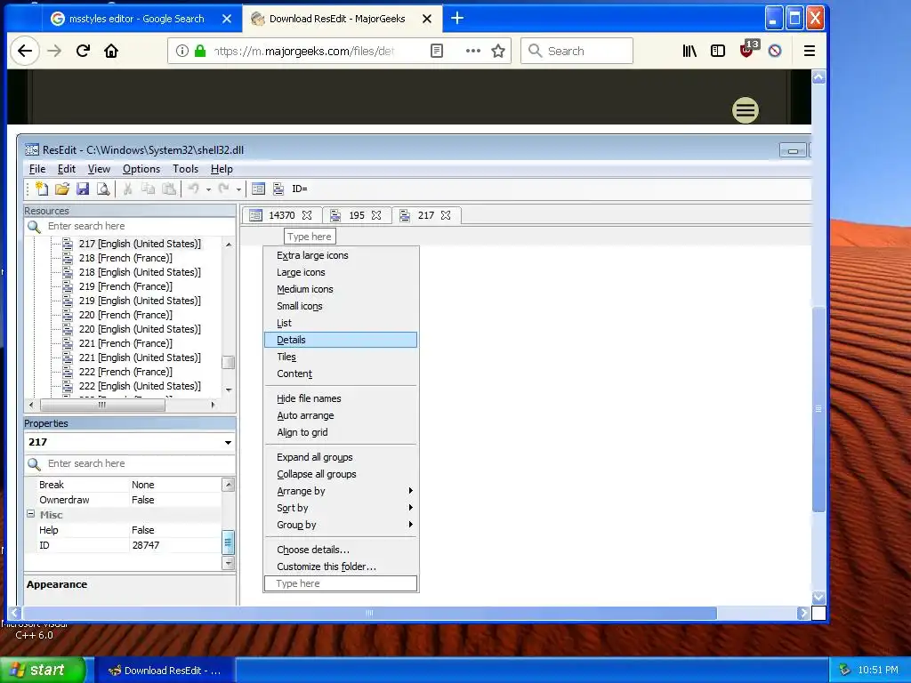Click the menu resource icon left of ID=
The width and height of the screenshot is (911, 683).
tap(278, 189)
